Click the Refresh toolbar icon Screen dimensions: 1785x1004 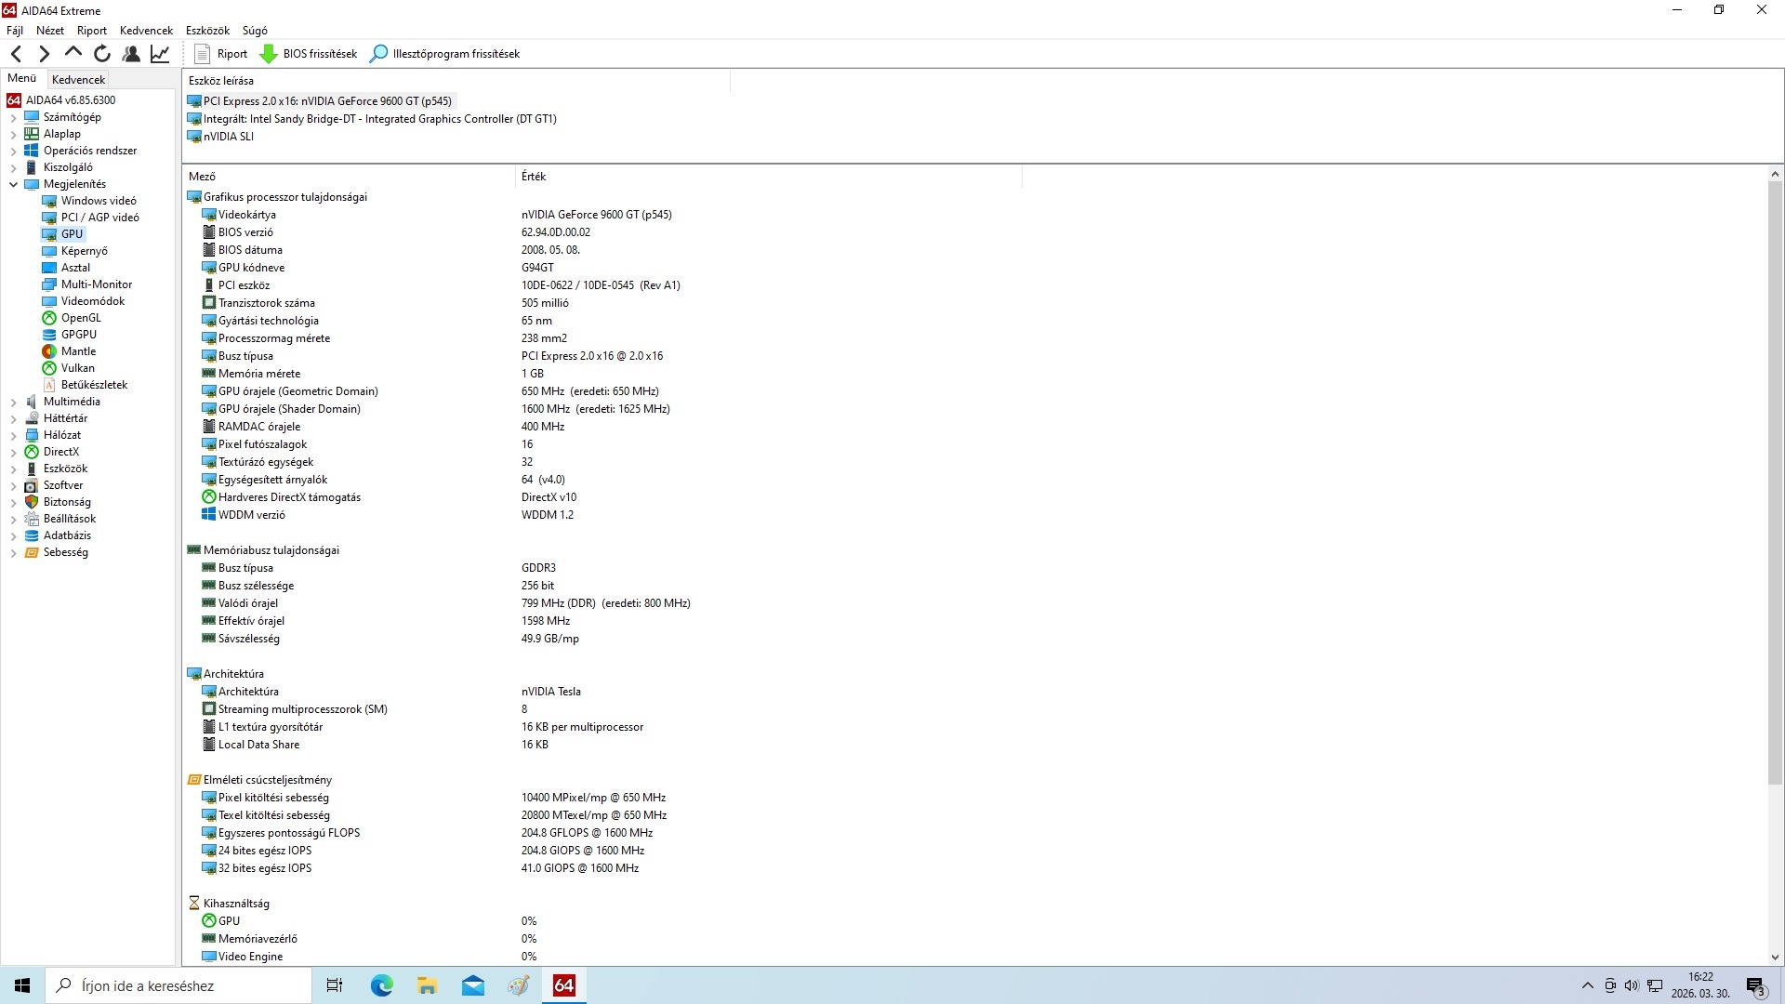[x=102, y=54]
